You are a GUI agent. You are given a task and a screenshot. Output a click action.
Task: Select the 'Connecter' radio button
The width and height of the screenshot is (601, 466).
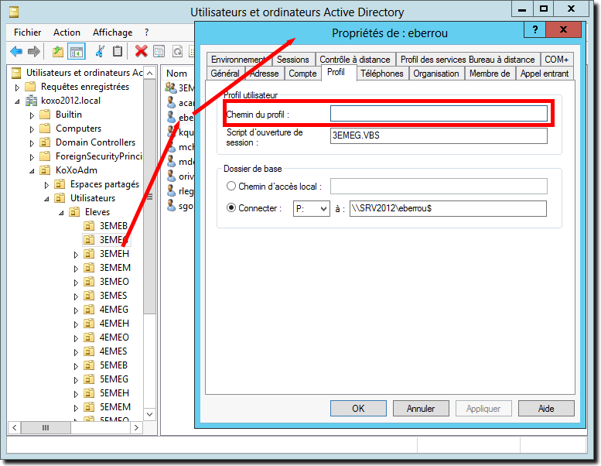coord(231,208)
